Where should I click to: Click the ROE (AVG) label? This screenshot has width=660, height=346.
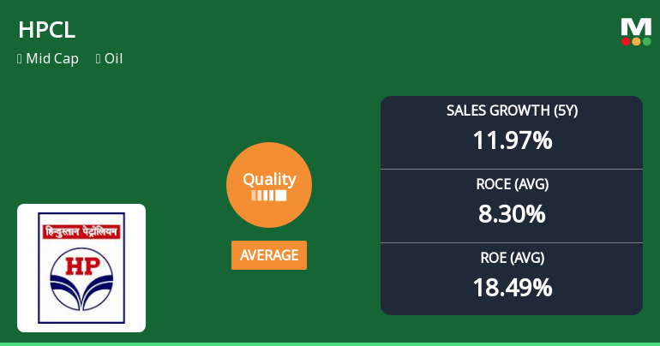(512, 258)
